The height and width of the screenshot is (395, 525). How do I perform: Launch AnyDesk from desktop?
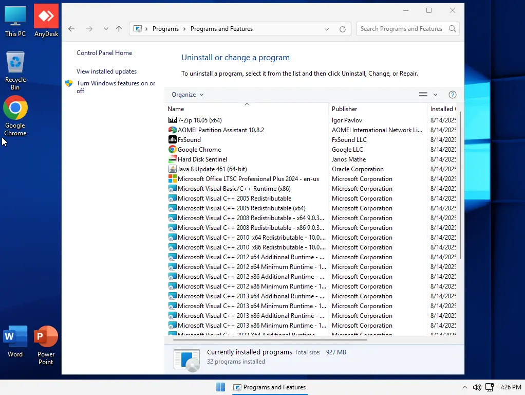pyautogui.click(x=46, y=21)
